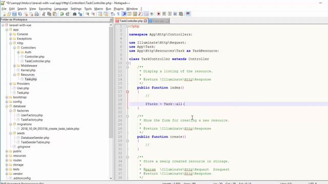Open the Search menu
Viewport: 328px width, 184px height.
(22, 9)
